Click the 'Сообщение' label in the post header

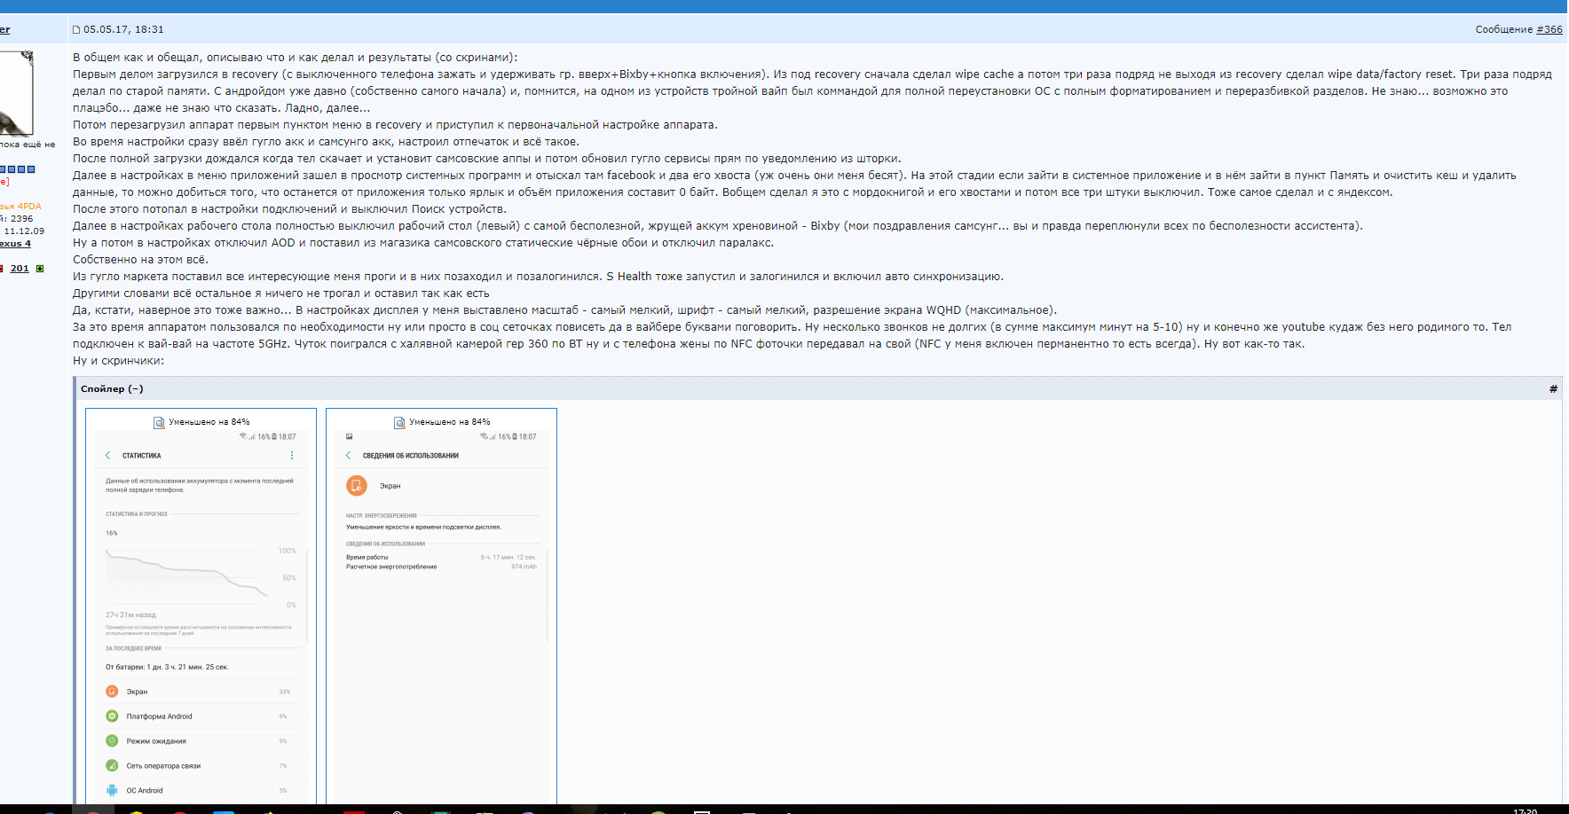coord(1504,29)
